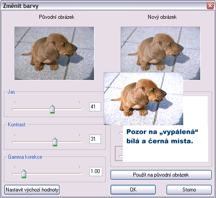Viewport: 216px width, 198px height.
Task: Reset using Nastavit výchozí hodnoty button
Action: point(32,190)
